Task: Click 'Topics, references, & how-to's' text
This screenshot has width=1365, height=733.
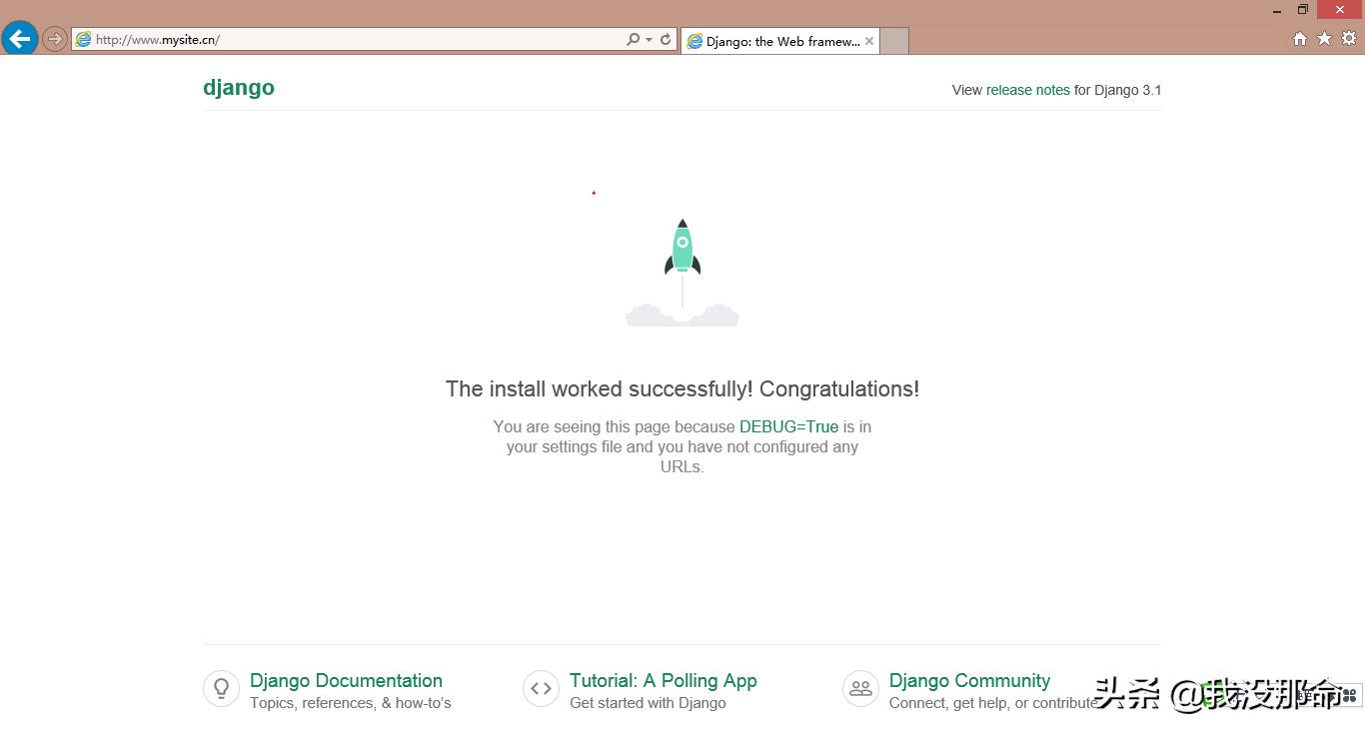Action: (x=351, y=703)
